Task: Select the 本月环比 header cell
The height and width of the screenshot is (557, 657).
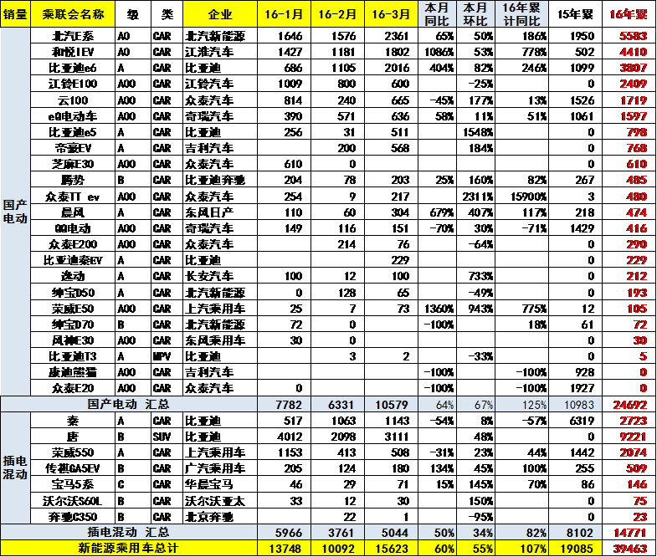Action: pos(475,14)
